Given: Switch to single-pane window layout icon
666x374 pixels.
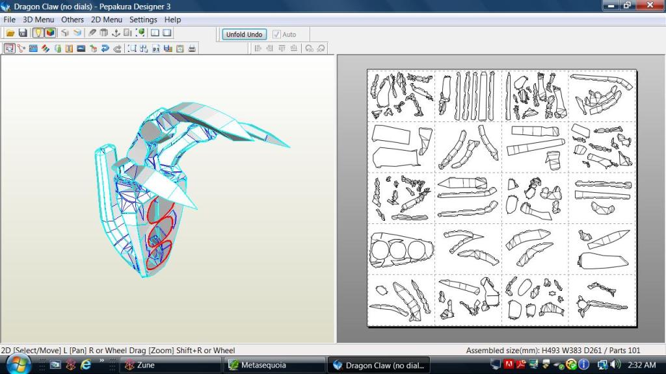Looking at the screenshot, I should click(167, 32).
